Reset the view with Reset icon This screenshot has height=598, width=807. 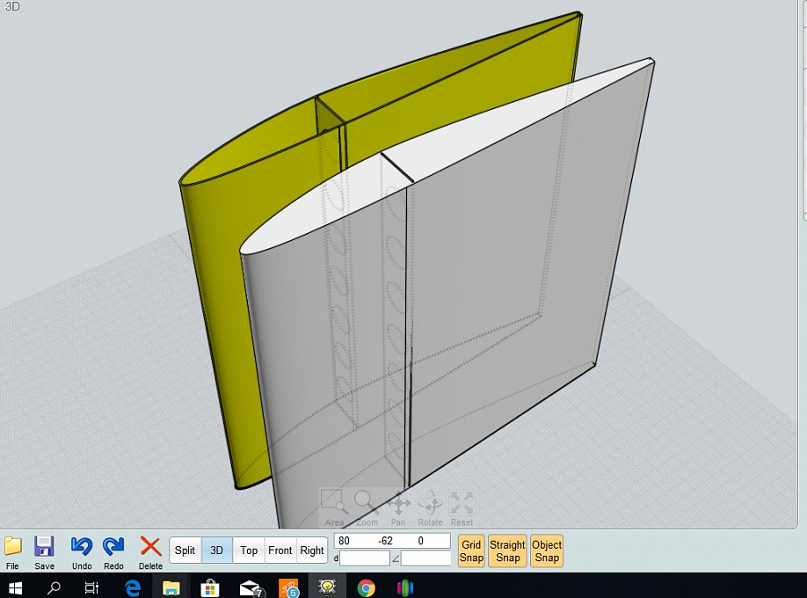[x=462, y=504]
